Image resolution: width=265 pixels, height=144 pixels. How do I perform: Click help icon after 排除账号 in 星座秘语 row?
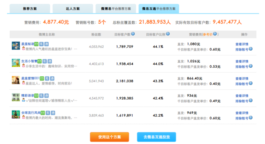coord(251,49)
